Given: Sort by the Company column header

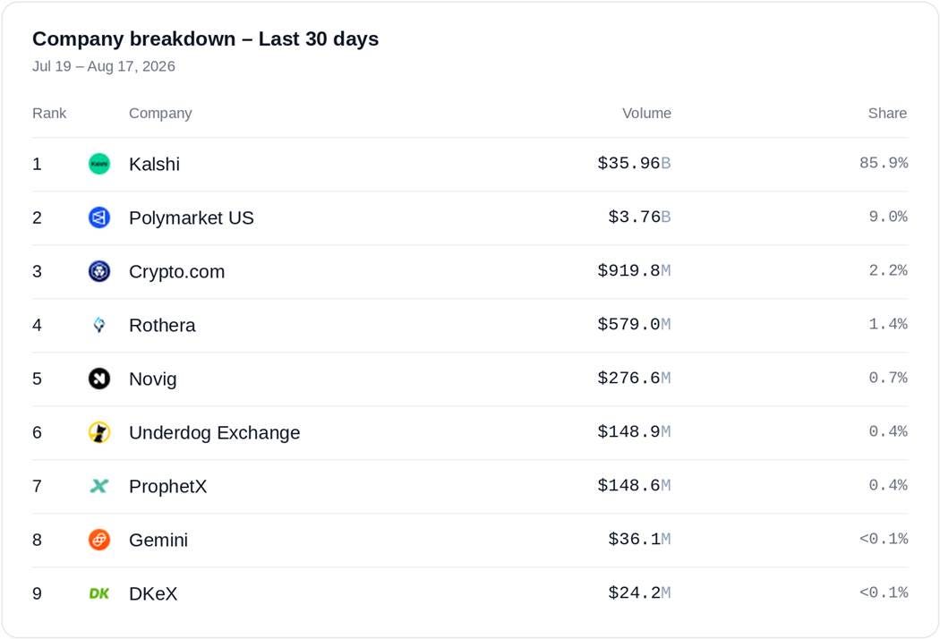Looking at the screenshot, I should coord(160,114).
